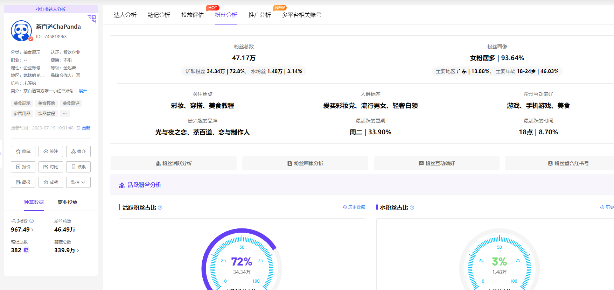Open 历史数据 for 水粉丝占比

click(607, 207)
